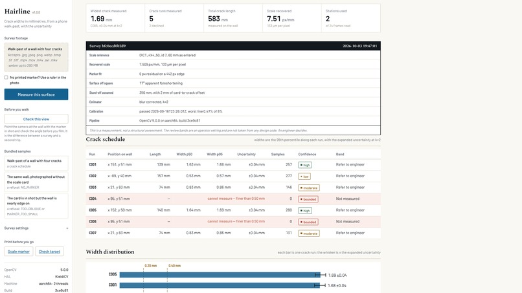Click the 'Uncertainty' column header
Screen dimensions: 522x293
246,155
